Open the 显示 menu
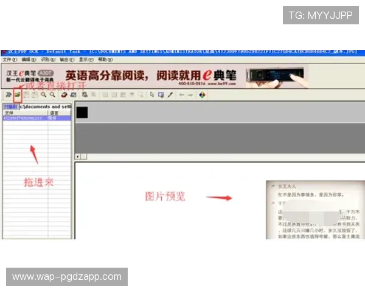Screen dimensions: 365x292 point(86,60)
